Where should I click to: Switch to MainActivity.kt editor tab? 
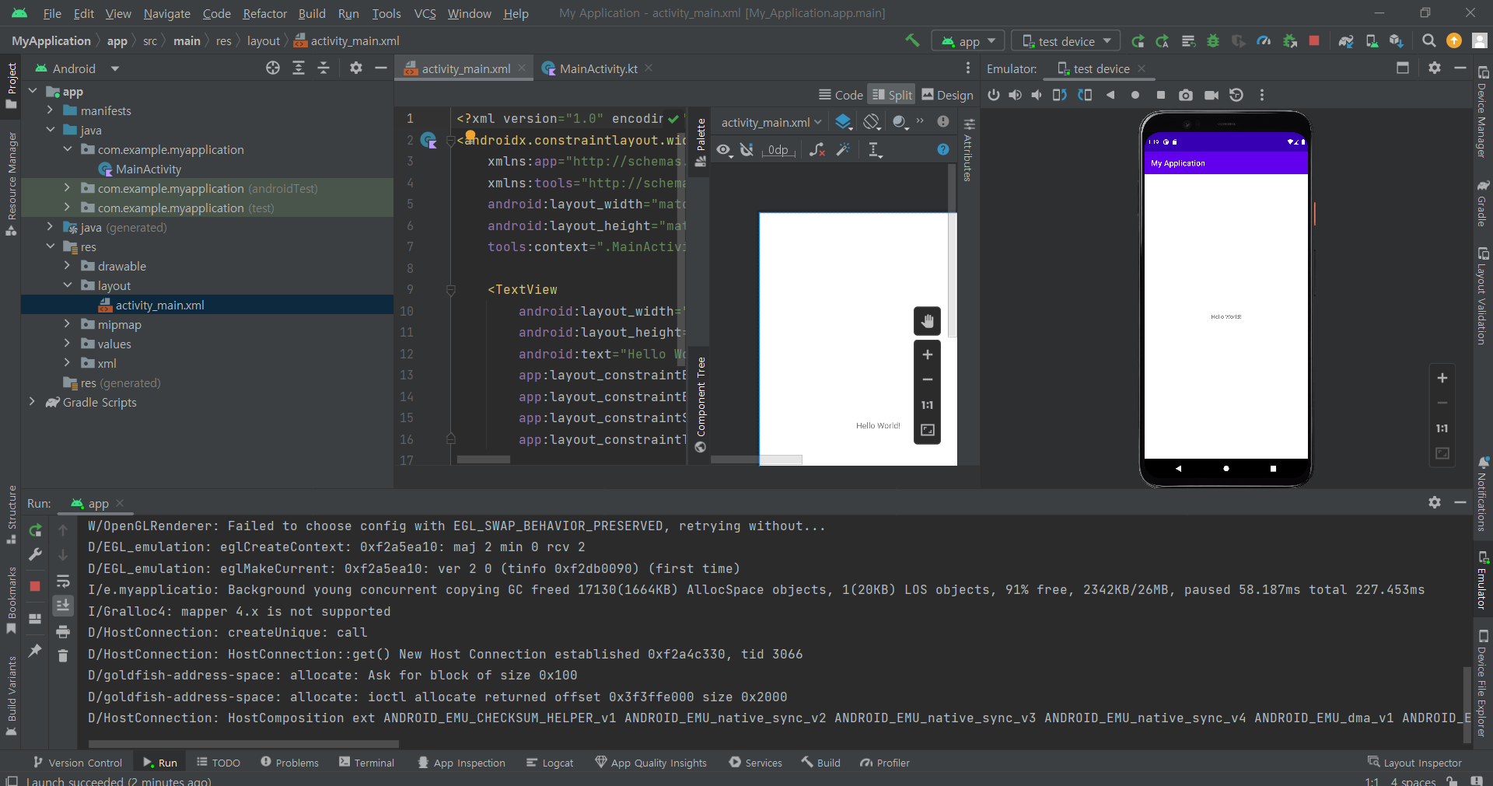pyautogui.click(x=597, y=68)
